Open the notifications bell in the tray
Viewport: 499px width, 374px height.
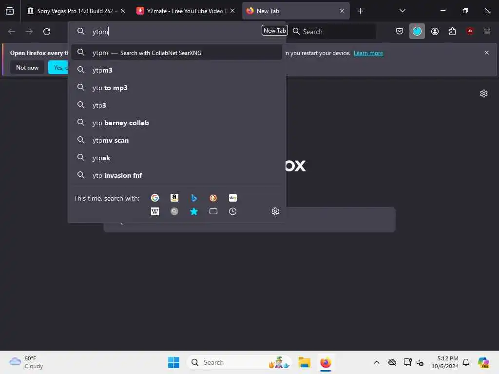click(466, 362)
